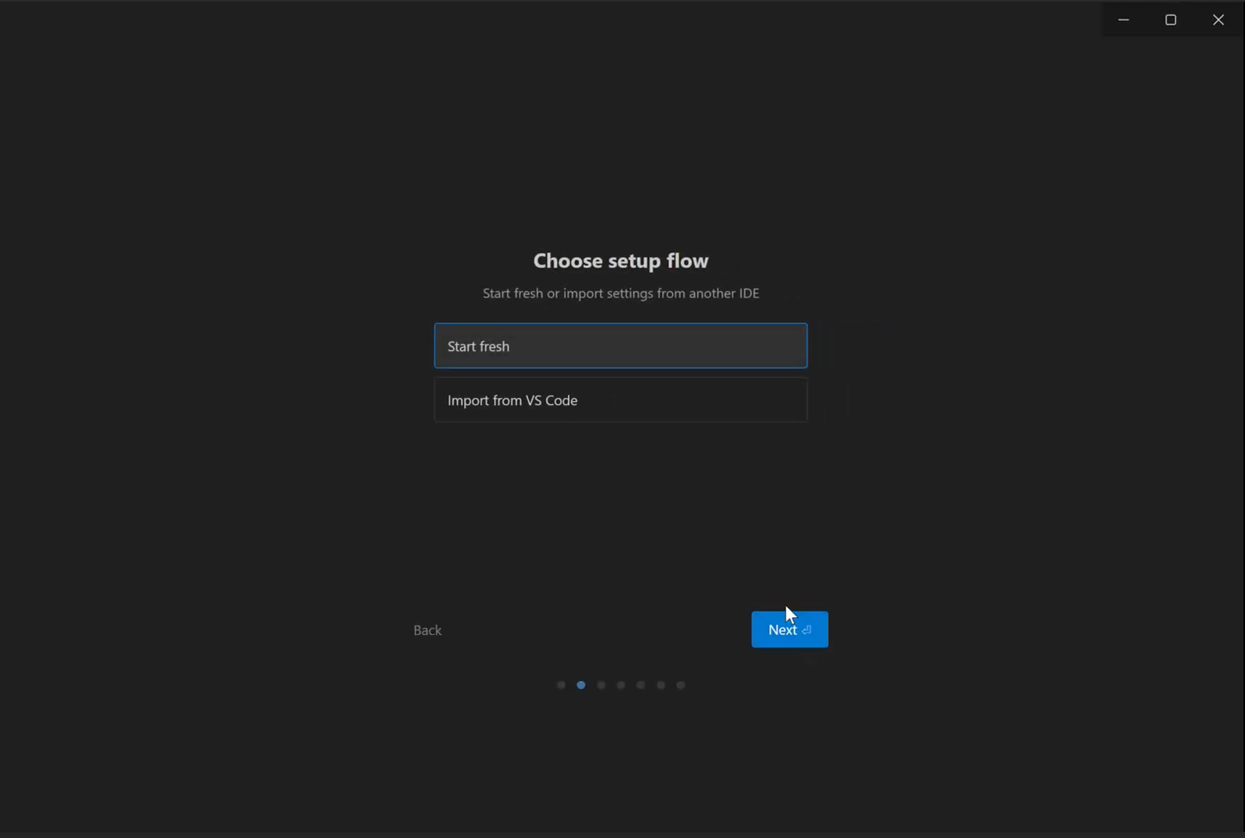Click the sixth pagination dot

tap(661, 685)
